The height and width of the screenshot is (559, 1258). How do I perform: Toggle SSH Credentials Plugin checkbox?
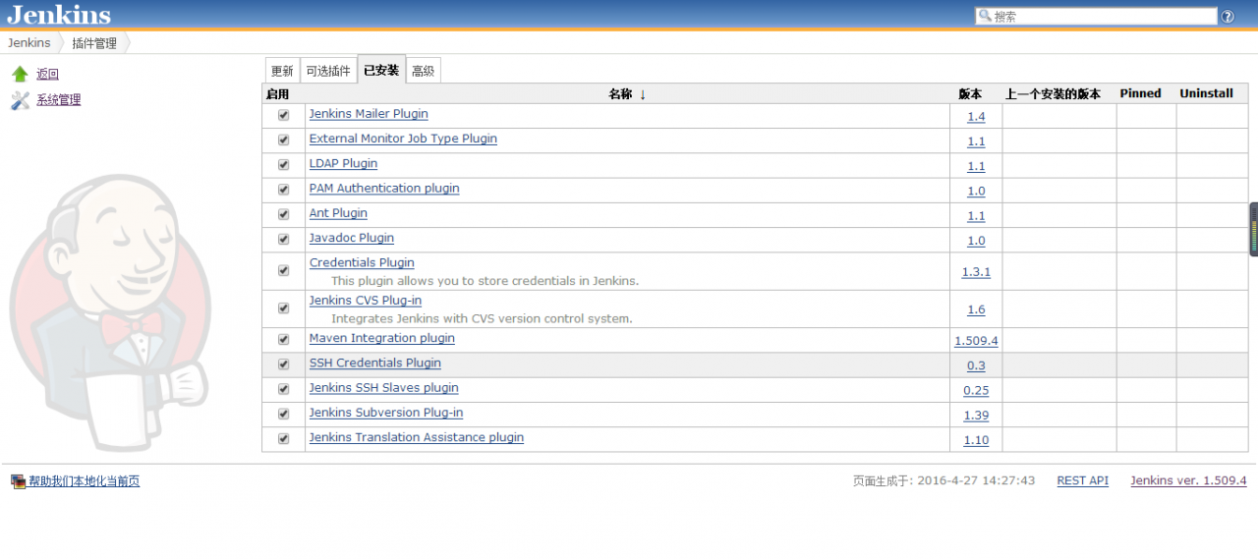coord(284,363)
